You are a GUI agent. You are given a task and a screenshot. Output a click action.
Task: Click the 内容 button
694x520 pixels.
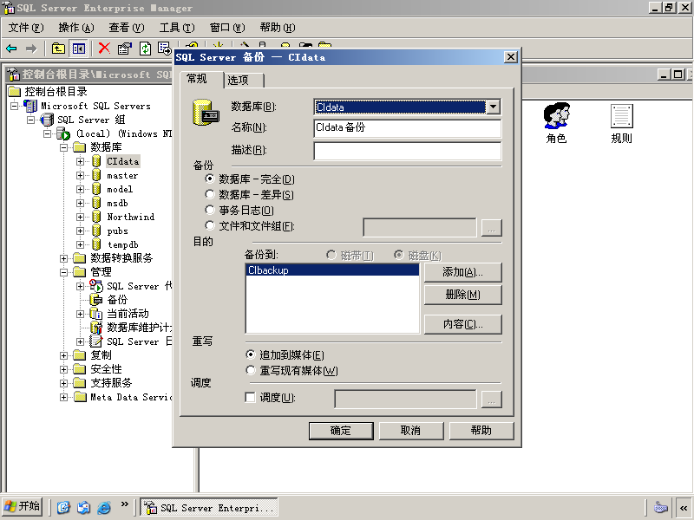[x=463, y=324]
